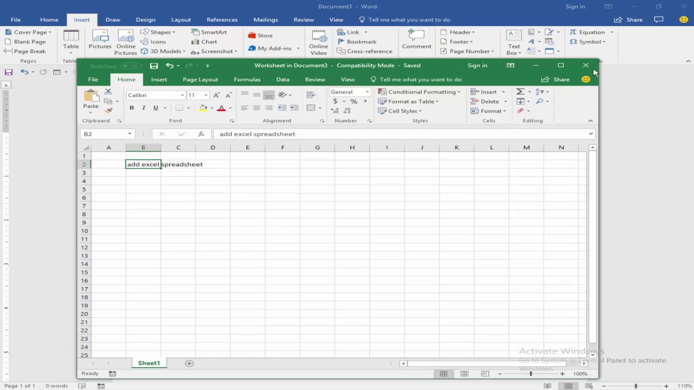Click the formula bar text field
The image size is (694, 390).
click(x=401, y=134)
